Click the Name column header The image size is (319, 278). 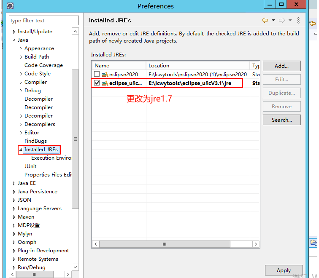coord(119,66)
